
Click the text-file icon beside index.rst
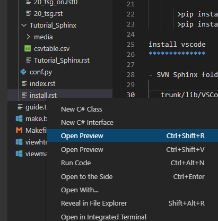pos(24,83)
